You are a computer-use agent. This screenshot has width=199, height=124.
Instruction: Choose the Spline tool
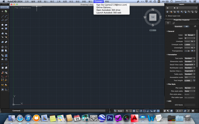6,20
